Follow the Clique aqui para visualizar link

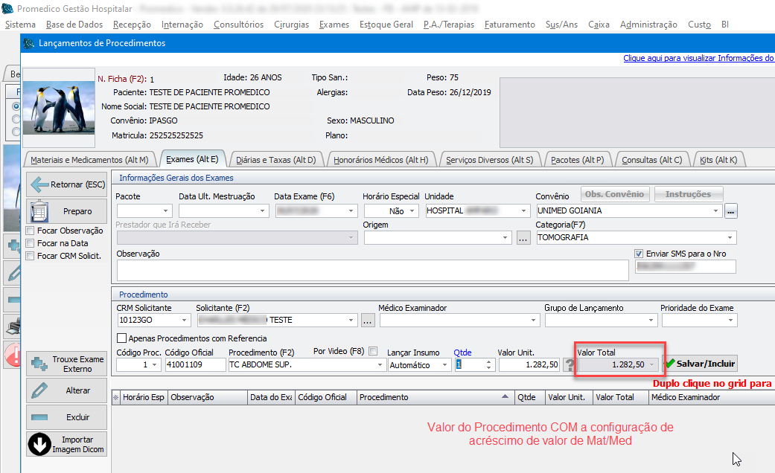coord(698,58)
